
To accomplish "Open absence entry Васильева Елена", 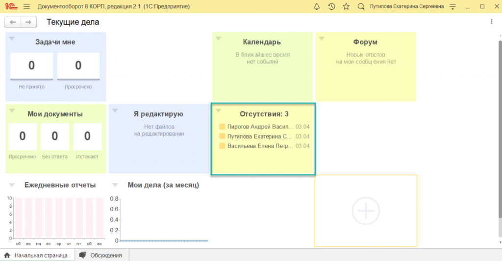I will pos(260,146).
